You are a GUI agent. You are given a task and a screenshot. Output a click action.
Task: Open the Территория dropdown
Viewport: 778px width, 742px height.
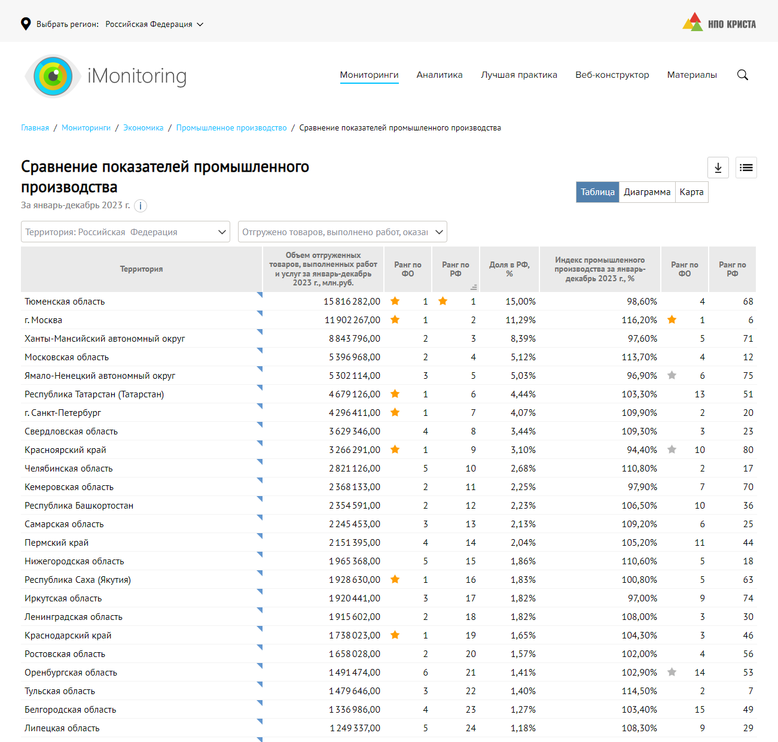tap(126, 232)
